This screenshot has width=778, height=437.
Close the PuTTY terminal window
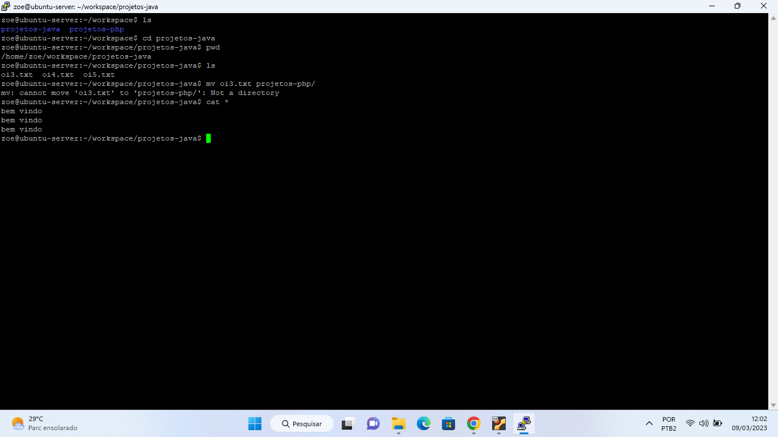[x=764, y=6]
